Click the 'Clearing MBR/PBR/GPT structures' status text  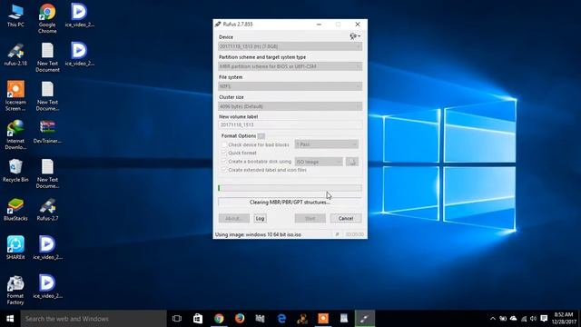point(290,202)
